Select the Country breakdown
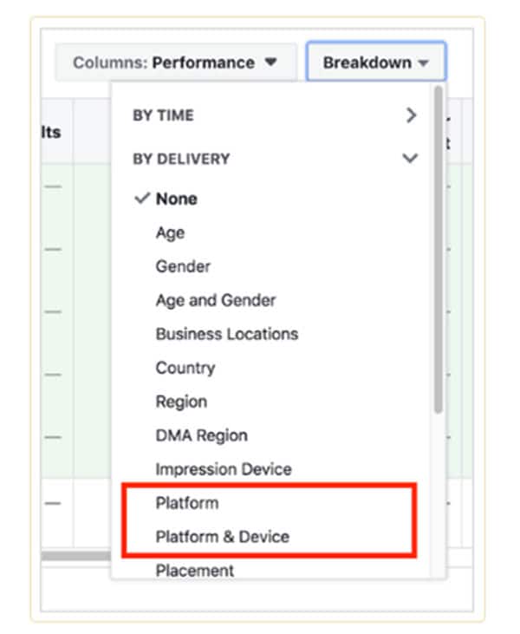This screenshot has width=520, height=634. point(185,368)
